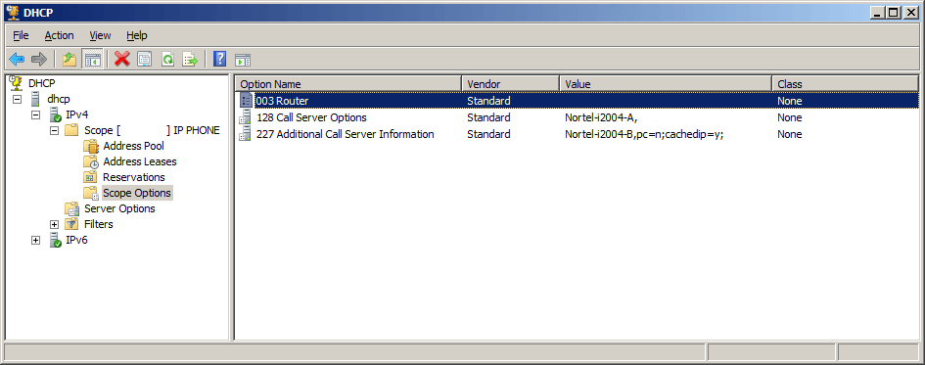Image resolution: width=925 pixels, height=365 pixels.
Task: Select the Address Pool tree item
Action: click(x=133, y=146)
